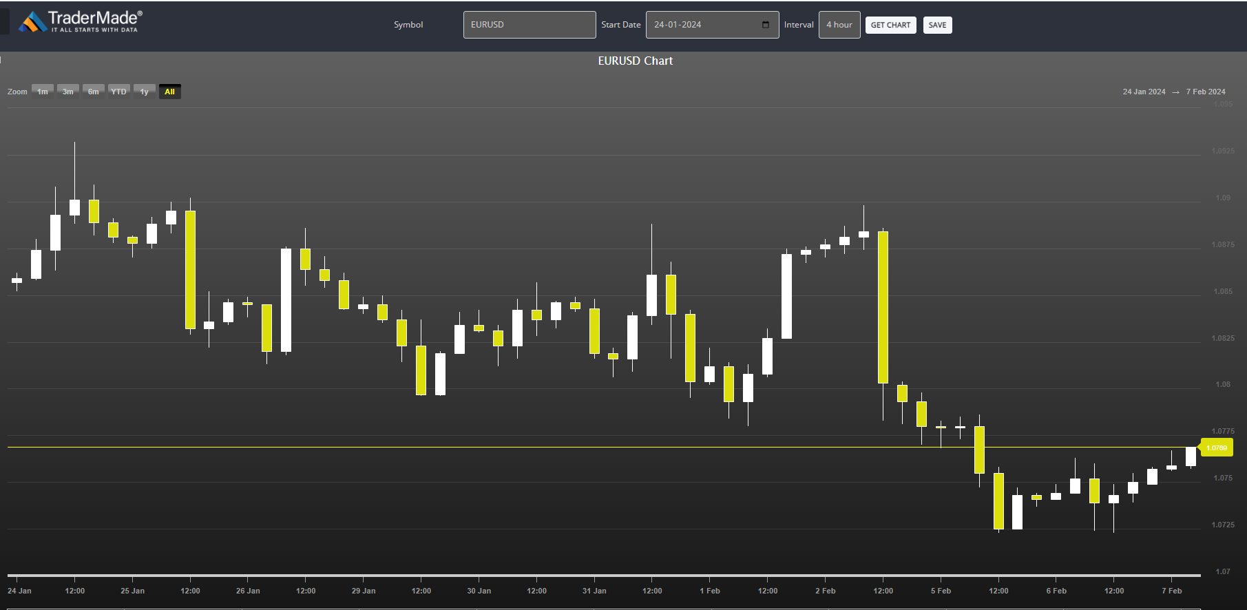Select the 1m zoom range
This screenshot has height=610, width=1247.
coord(43,92)
